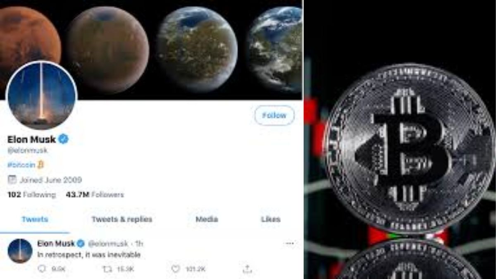Screen dimensions: 496x279
Task: Like the tweet with the heart icon
Action: coord(176,269)
